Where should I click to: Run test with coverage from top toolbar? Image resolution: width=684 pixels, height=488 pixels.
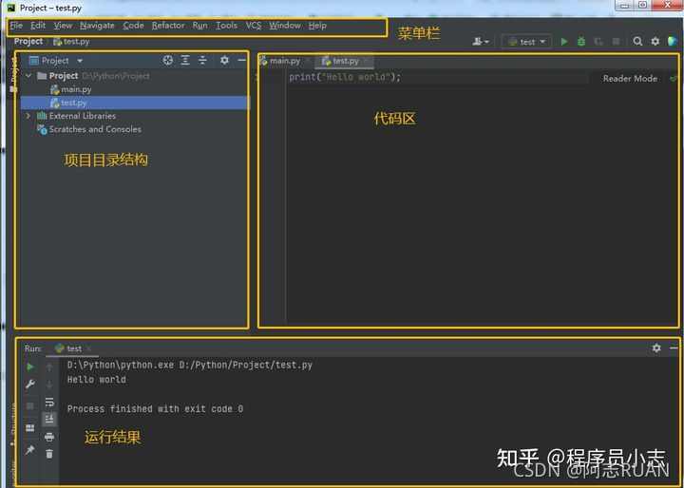(x=598, y=42)
